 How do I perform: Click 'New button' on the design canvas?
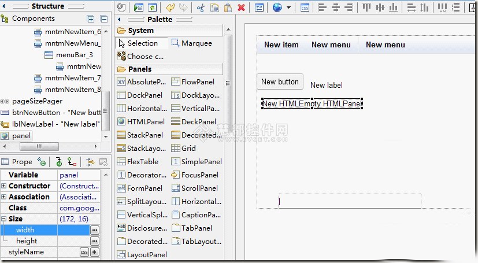(x=280, y=82)
